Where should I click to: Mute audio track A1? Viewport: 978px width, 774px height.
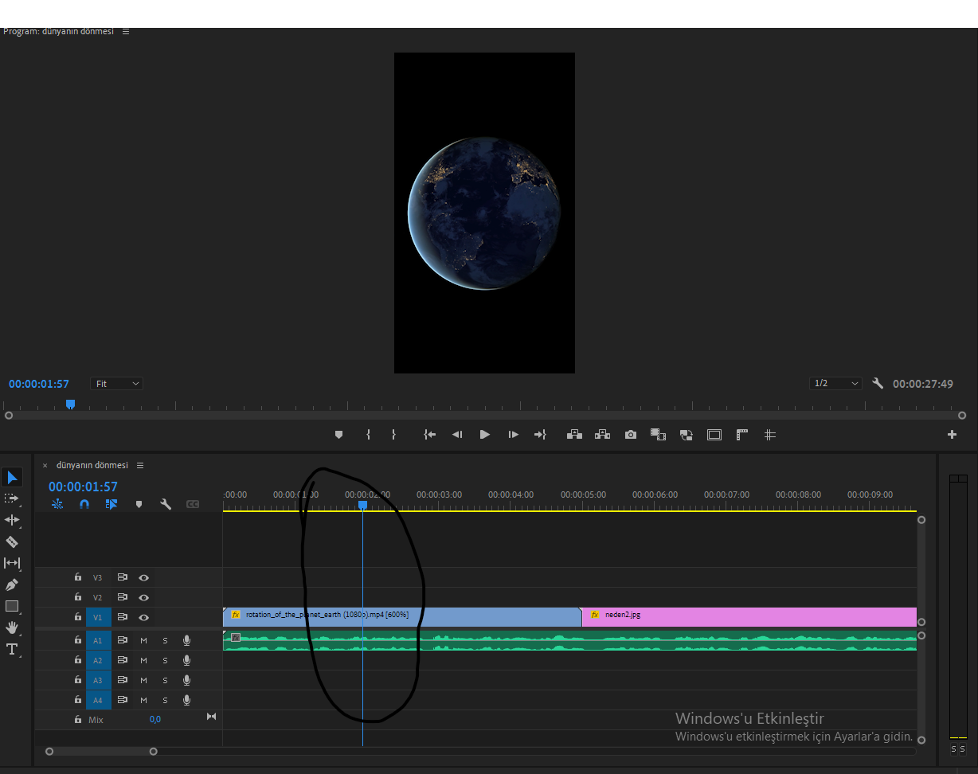coord(144,640)
